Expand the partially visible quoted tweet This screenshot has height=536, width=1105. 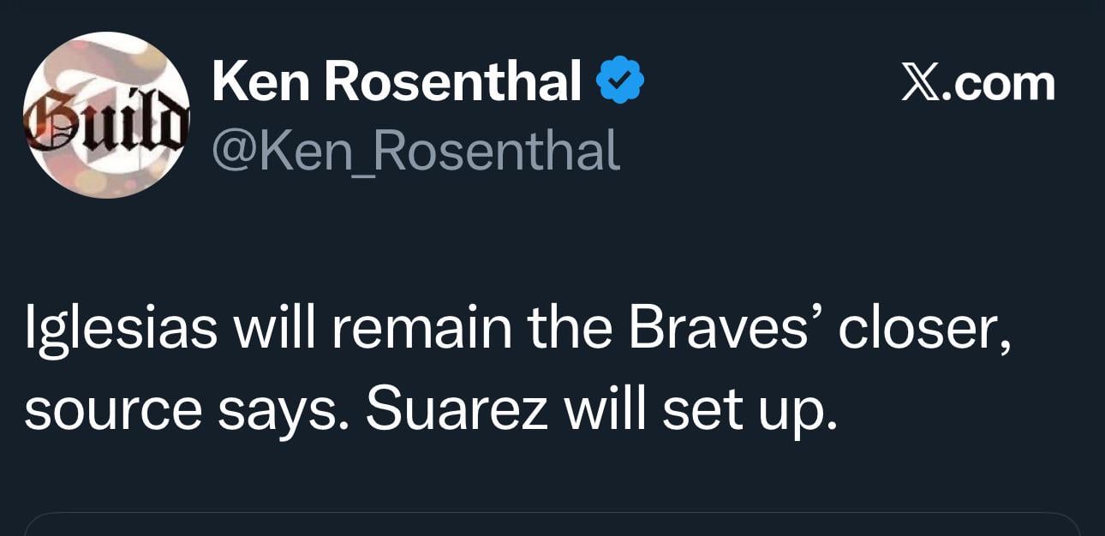click(x=552, y=527)
